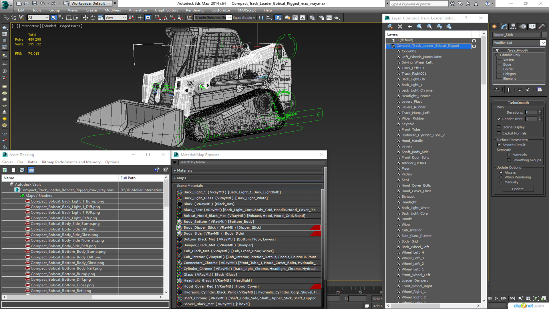Viewport: 549px width, 309px height.
Task: Select table view icon in Asset Tracking
Action: tap(31, 170)
